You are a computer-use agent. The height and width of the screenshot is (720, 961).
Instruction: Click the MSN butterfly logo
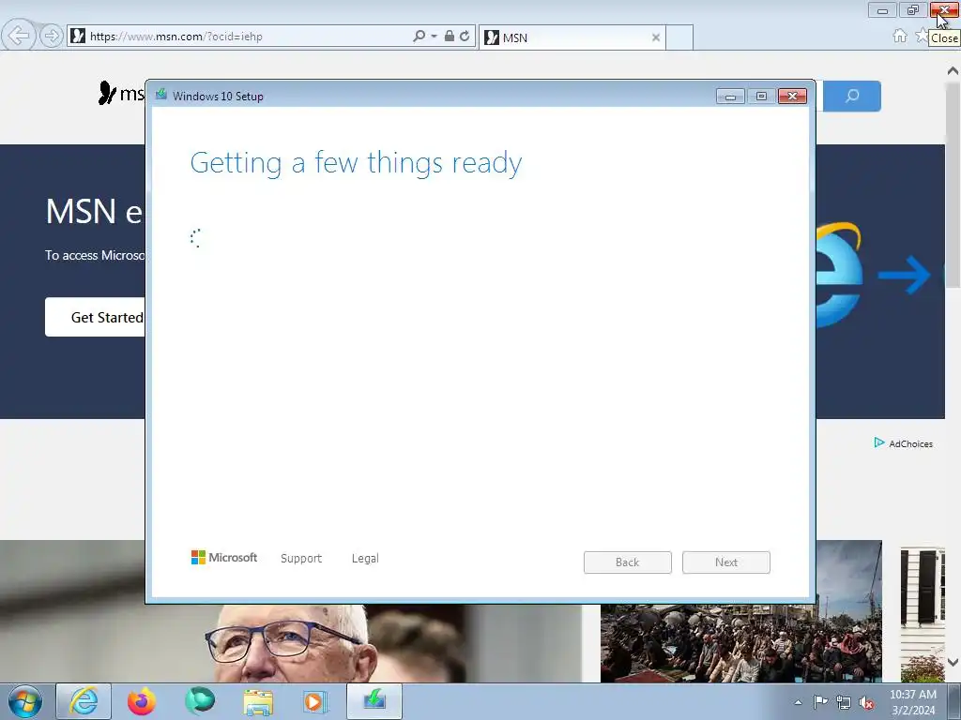108,93
